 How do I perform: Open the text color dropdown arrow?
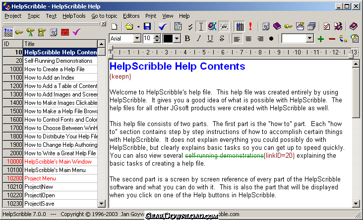coord(177,39)
